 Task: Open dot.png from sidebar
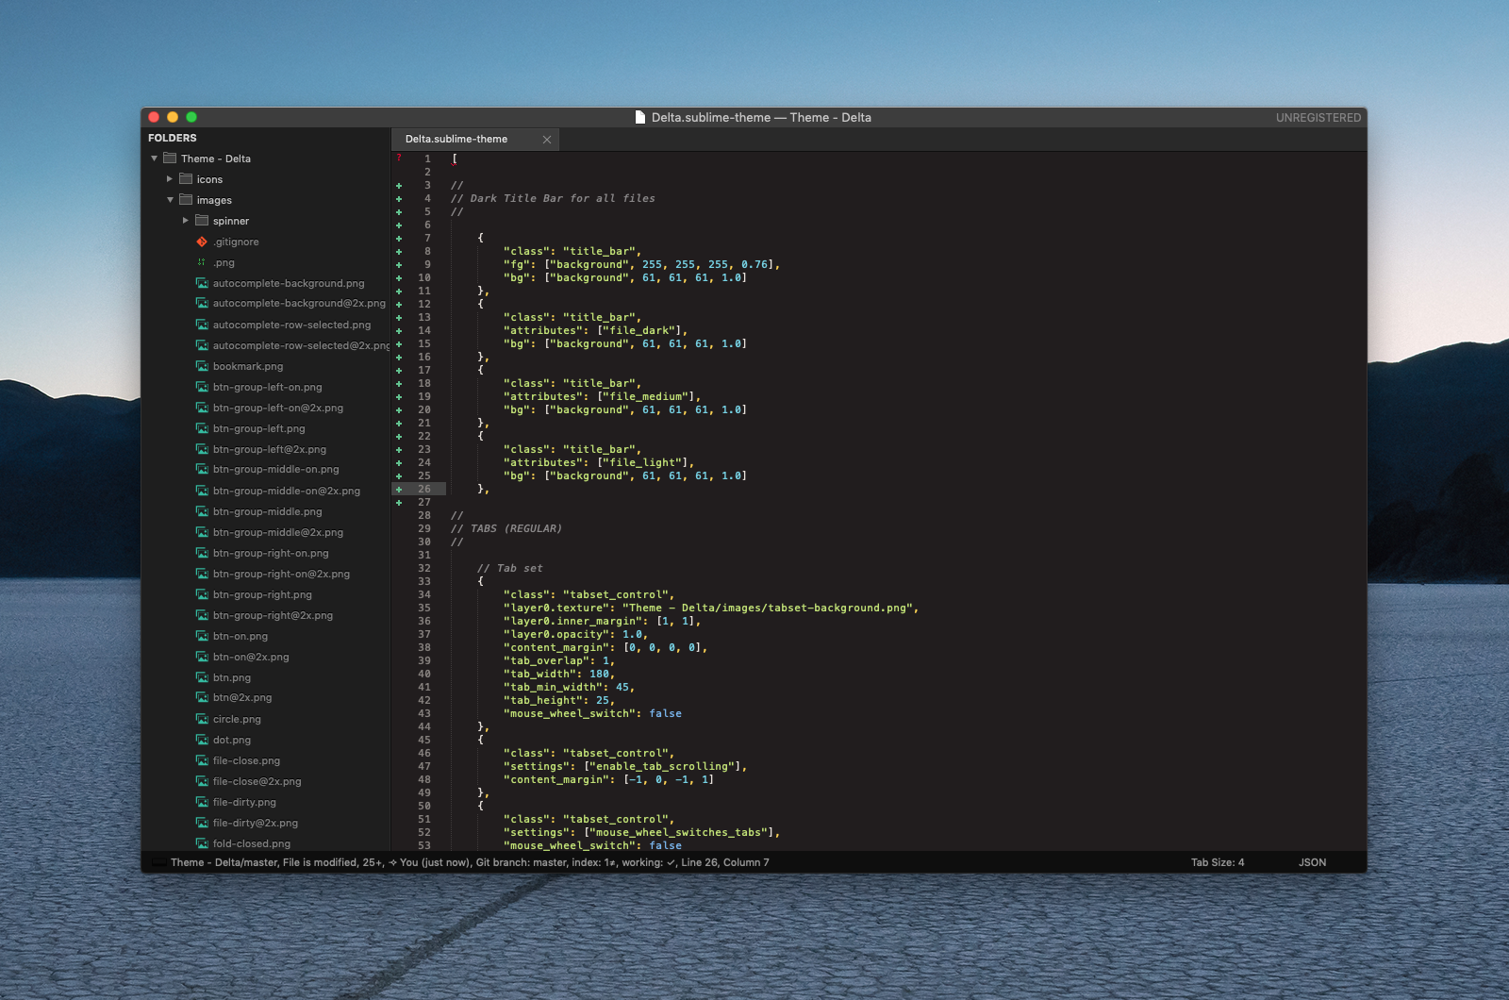pyautogui.click(x=232, y=740)
